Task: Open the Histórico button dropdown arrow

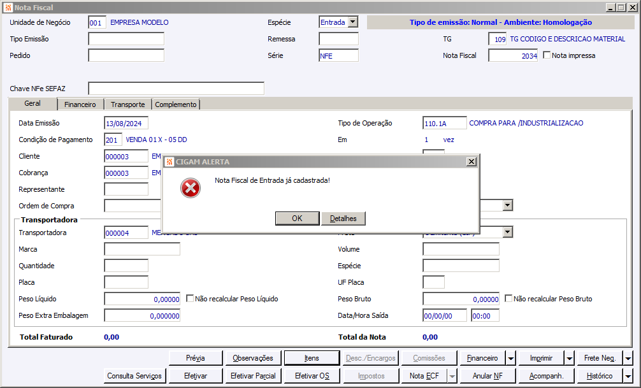Action: tap(628, 376)
